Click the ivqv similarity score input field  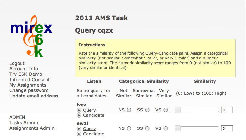(227, 110)
